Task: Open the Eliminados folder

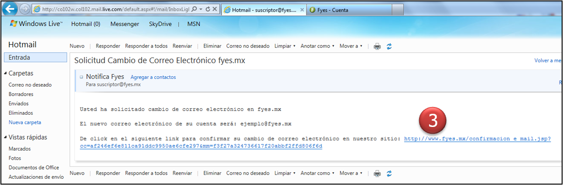Action: tap(20, 113)
